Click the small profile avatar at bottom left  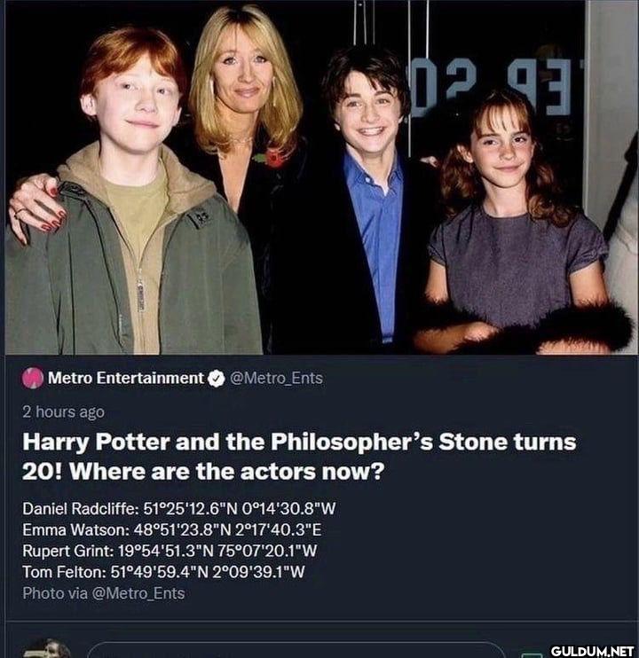click(45, 650)
